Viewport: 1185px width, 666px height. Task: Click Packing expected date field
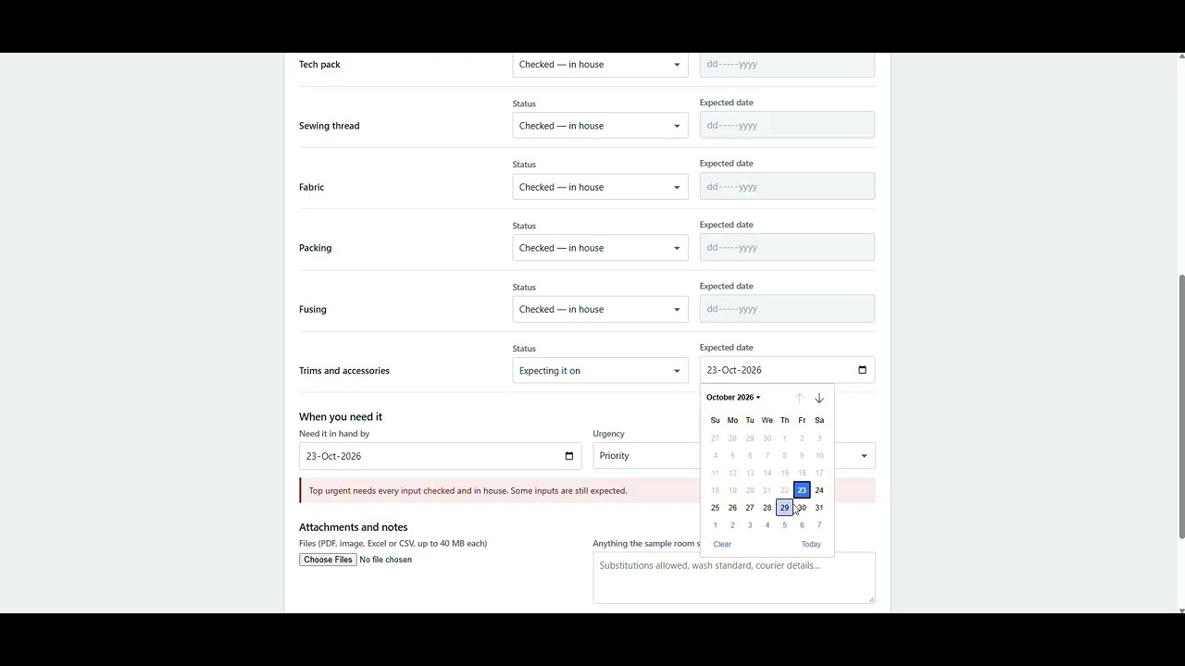pos(787,247)
